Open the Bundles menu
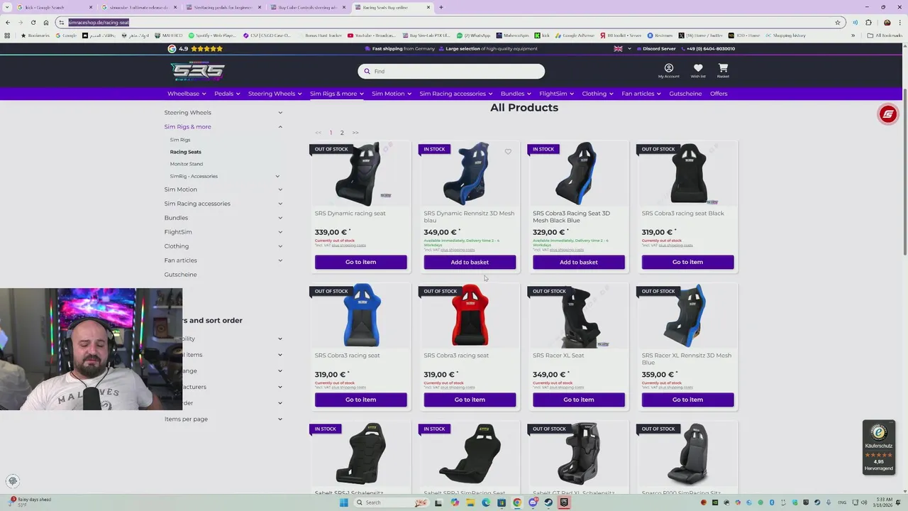This screenshot has width=908, height=511. [516, 94]
